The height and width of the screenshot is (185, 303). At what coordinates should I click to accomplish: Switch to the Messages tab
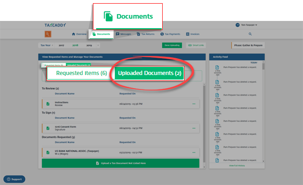click(123, 34)
